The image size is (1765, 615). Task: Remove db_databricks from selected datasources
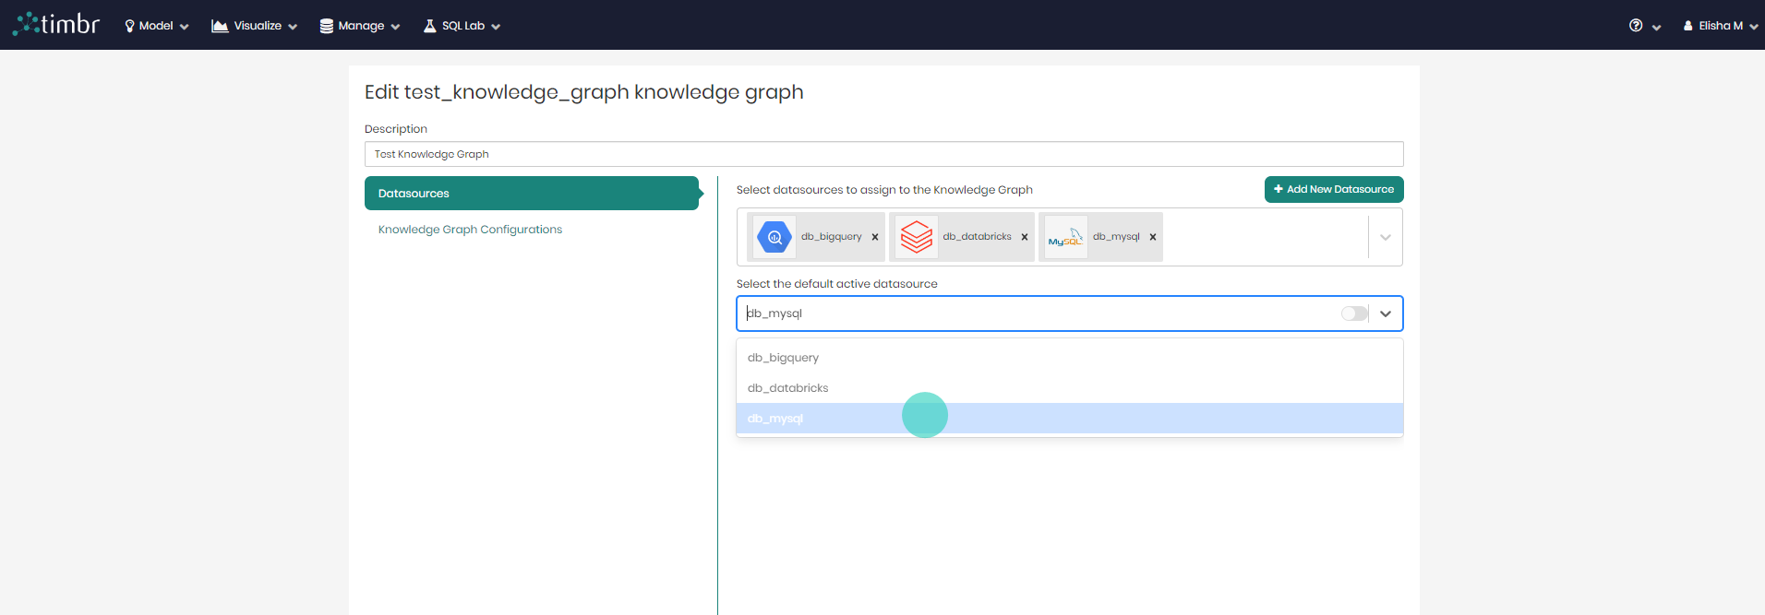(1025, 237)
